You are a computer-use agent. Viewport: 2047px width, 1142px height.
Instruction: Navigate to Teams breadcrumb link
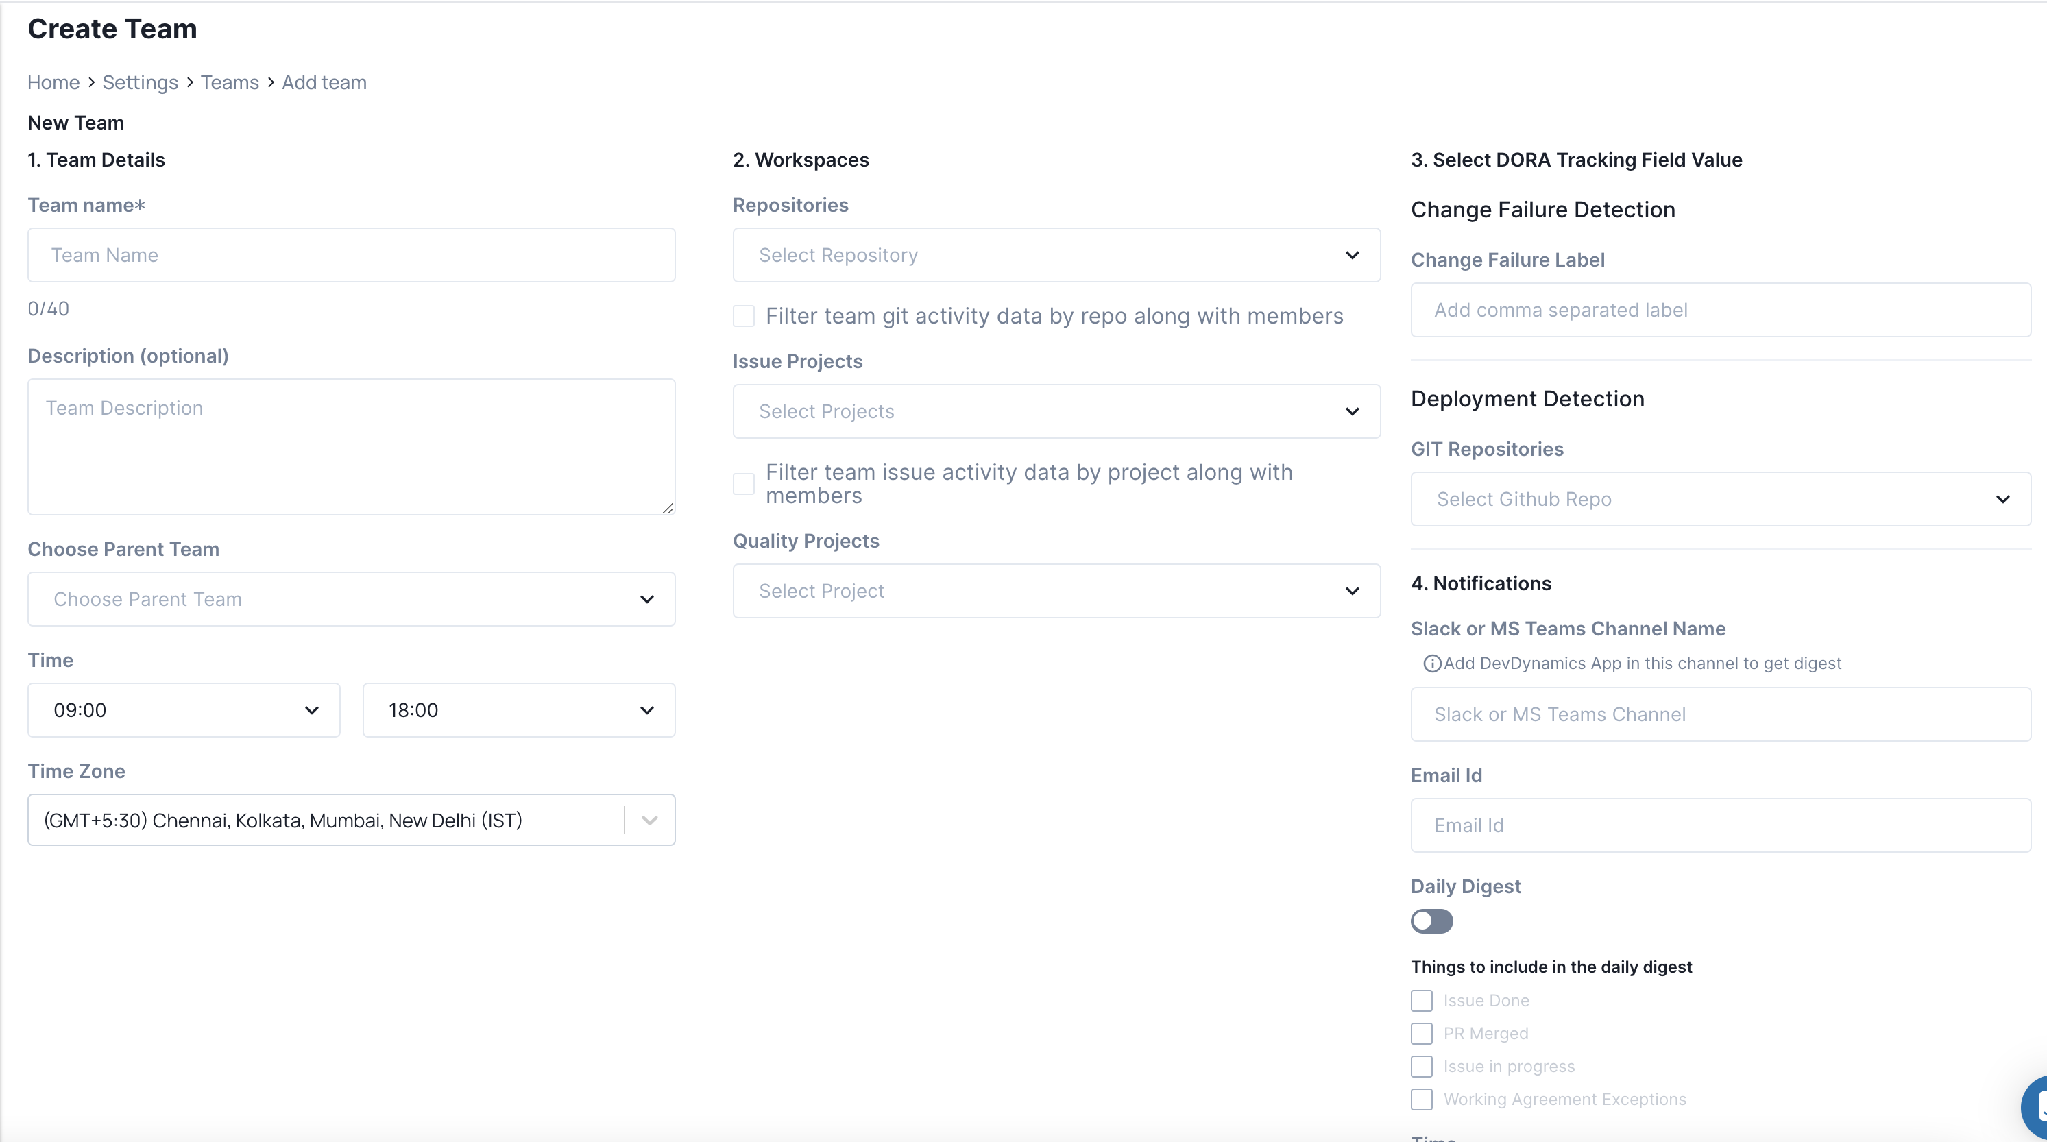coord(230,83)
